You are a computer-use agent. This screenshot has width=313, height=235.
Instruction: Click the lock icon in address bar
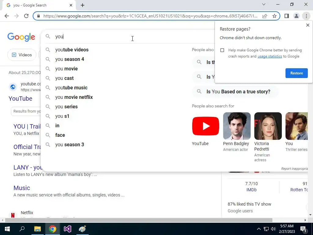click(39, 16)
